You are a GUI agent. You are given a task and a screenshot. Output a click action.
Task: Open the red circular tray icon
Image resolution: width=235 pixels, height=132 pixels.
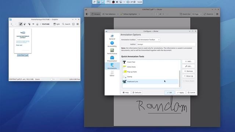(113, 2)
